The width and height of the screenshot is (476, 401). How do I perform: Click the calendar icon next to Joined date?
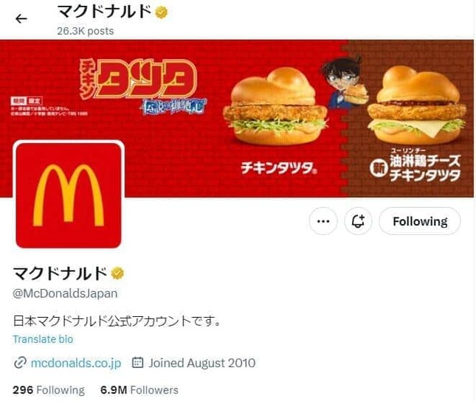click(137, 363)
